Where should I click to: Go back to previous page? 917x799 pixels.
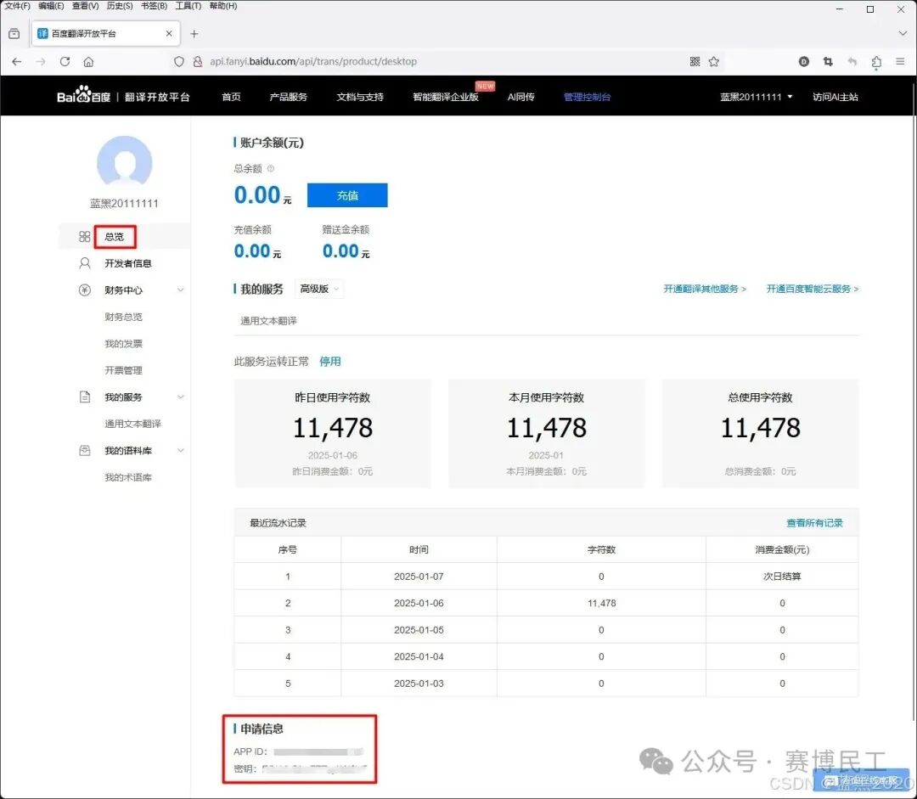[x=16, y=61]
